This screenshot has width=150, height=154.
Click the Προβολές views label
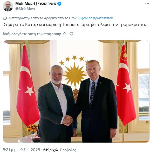(x=68, y=150)
